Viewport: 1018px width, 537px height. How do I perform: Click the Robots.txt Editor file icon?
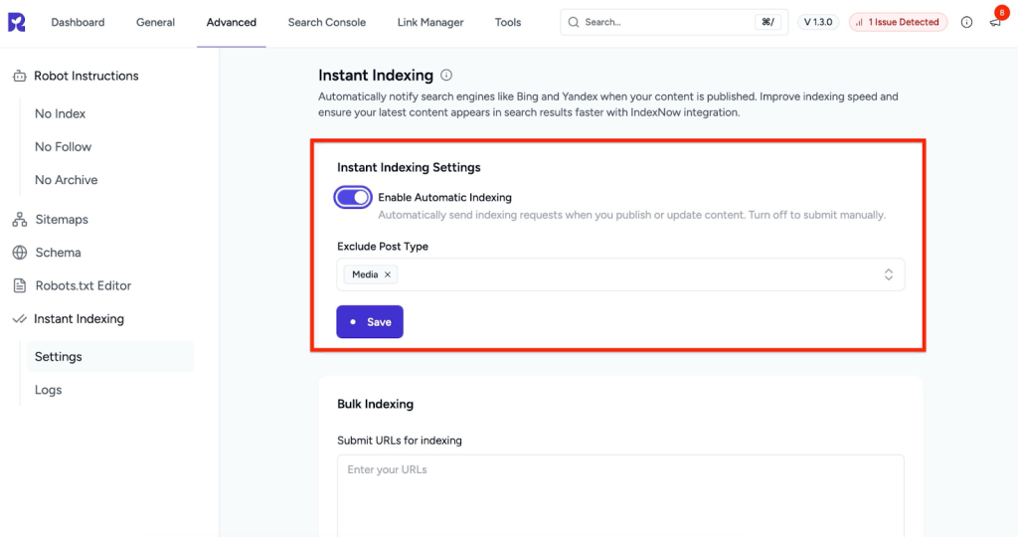point(20,285)
